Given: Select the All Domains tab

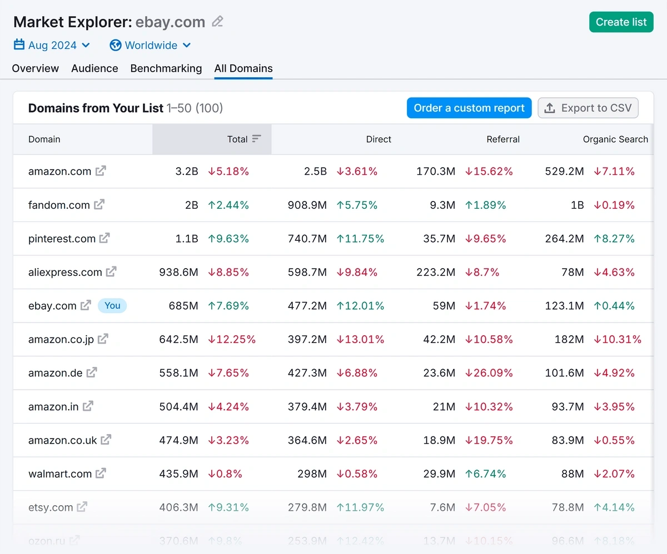Looking at the screenshot, I should 243,68.
